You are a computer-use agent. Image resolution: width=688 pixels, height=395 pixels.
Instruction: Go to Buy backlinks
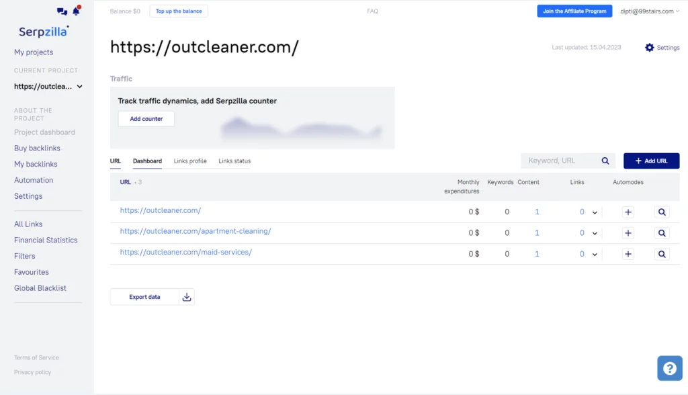point(37,148)
